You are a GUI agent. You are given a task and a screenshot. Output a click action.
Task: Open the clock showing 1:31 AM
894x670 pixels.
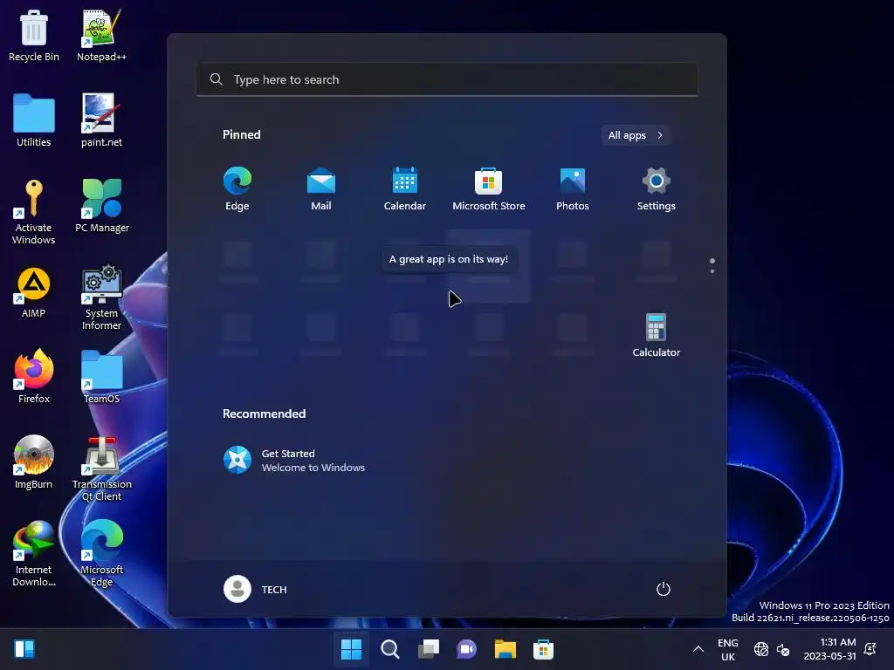point(830,649)
